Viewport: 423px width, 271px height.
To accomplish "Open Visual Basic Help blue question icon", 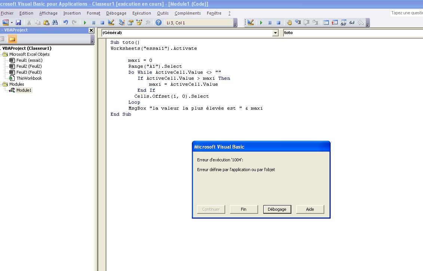I will (x=159, y=23).
